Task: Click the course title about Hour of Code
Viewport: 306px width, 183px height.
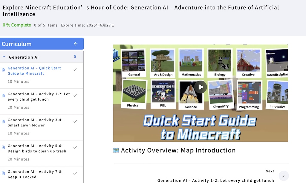Action: pos(141,11)
